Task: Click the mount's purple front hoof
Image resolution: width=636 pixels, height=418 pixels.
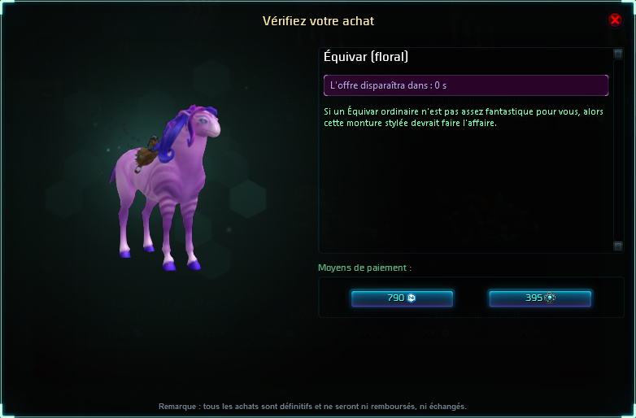Action: pos(194,265)
